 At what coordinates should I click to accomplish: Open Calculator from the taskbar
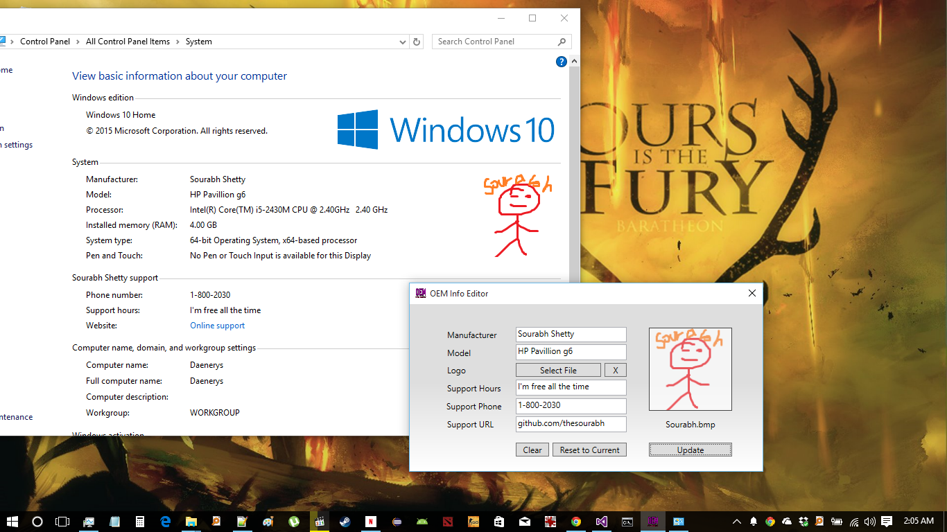coord(140,522)
